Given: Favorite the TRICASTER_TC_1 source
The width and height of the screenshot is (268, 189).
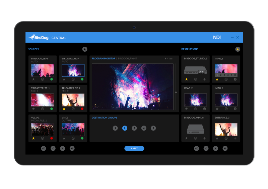Looking at the screenshot, I should 33,109.
